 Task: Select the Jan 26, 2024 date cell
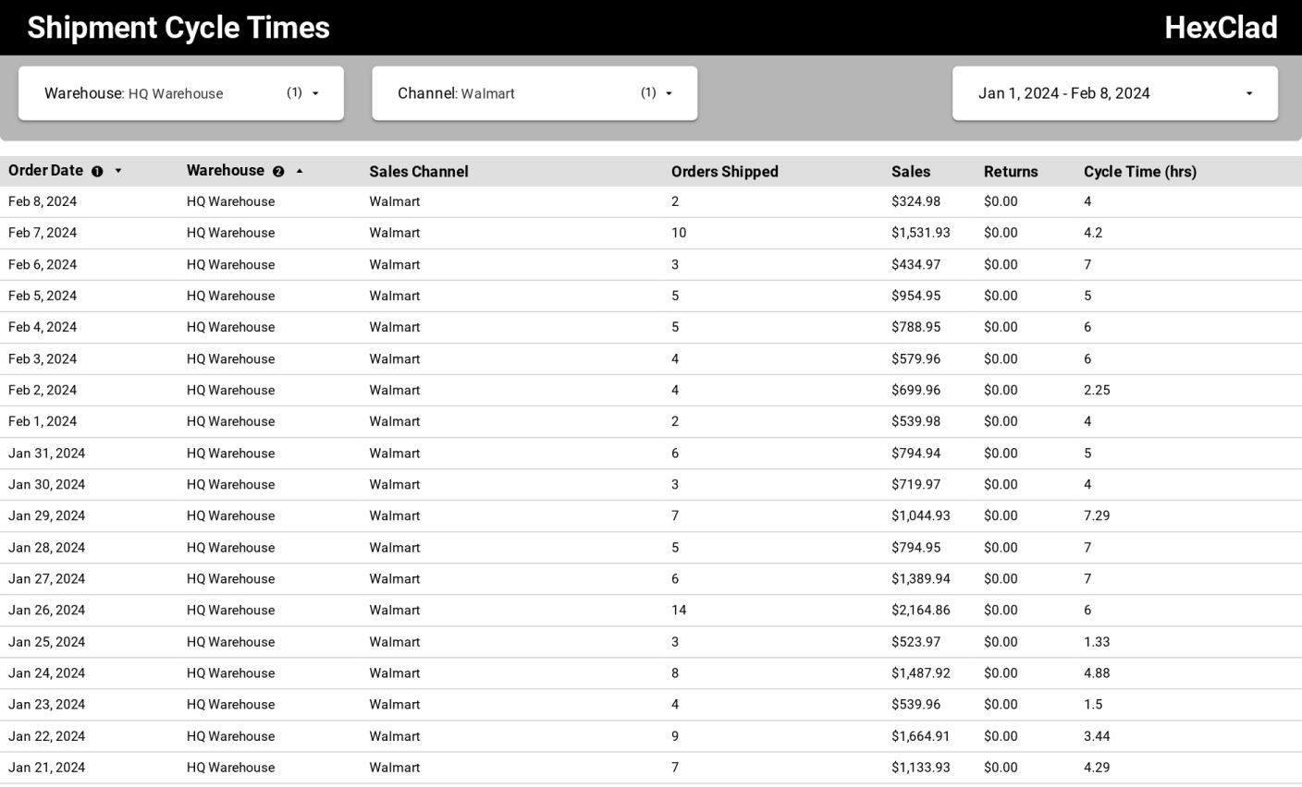pyautogui.click(x=46, y=611)
